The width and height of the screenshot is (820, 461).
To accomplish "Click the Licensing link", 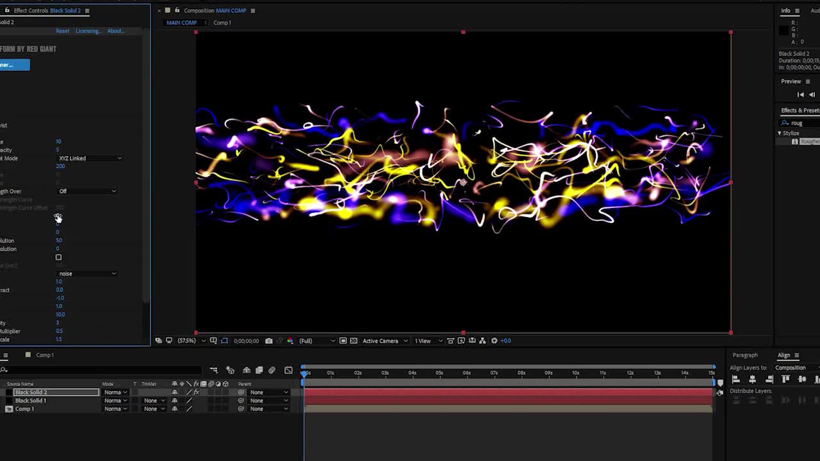I will [x=88, y=31].
